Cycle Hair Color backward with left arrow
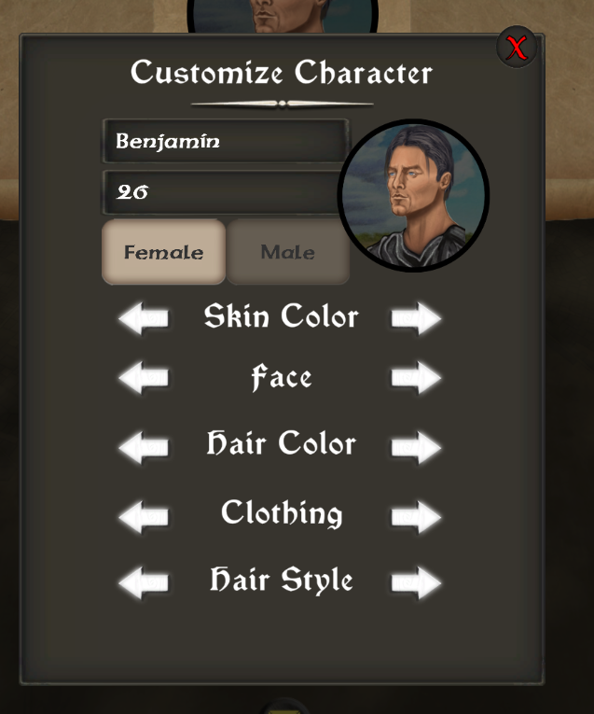Image resolution: width=594 pixels, height=714 pixels. 144,447
